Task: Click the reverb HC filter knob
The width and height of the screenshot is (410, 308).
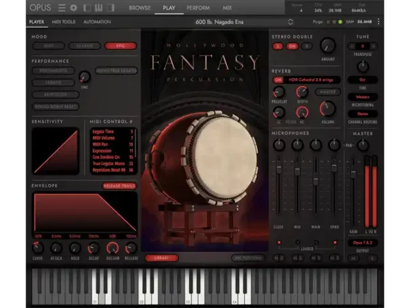Action: point(302,112)
